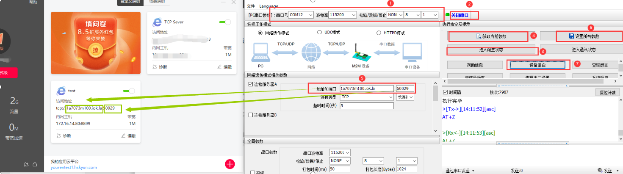623x174 pixels.
Task: Enable the 连接服务器B checkbox
Action: pos(250,115)
